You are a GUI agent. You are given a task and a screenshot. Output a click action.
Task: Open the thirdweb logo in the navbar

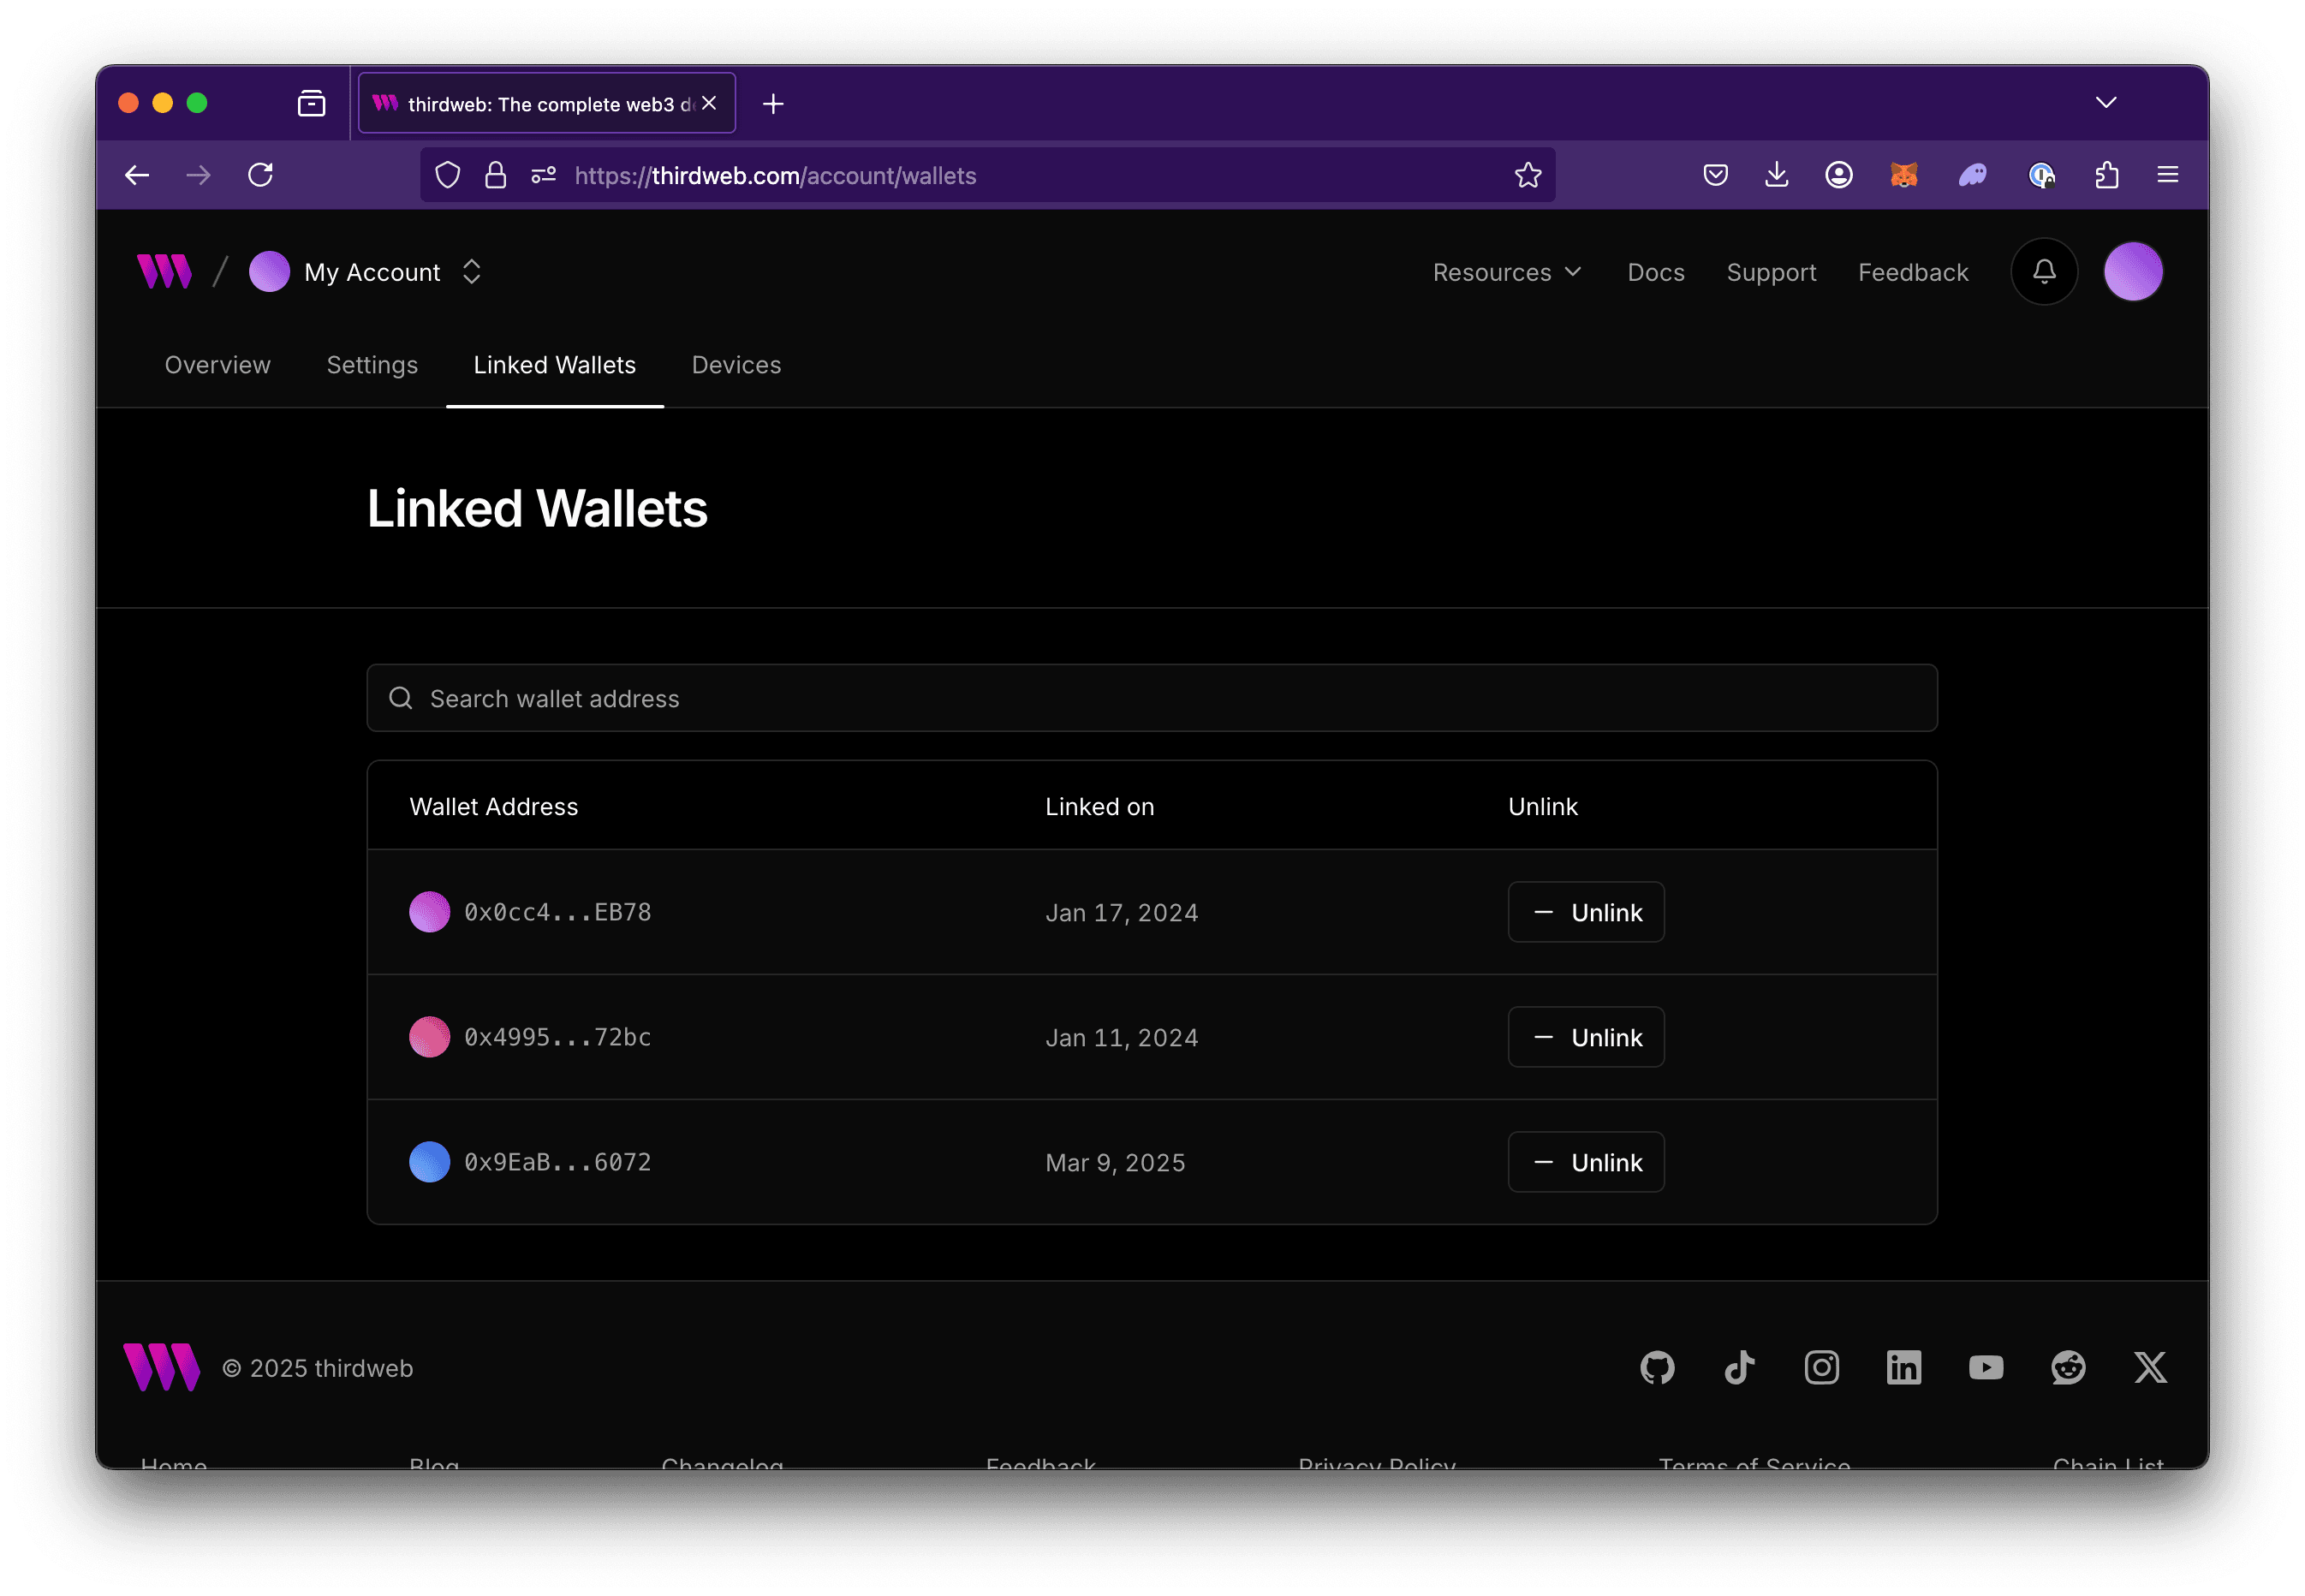[x=165, y=271]
